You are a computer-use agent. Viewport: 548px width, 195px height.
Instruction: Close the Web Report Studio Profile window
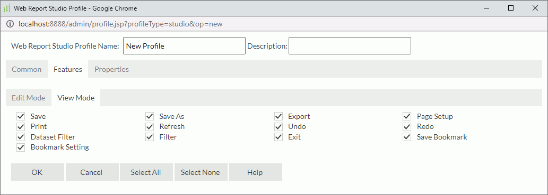535,8
